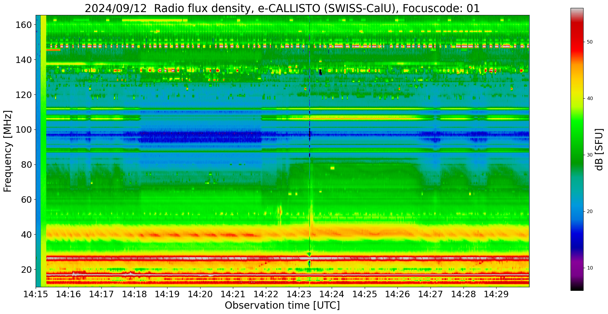Click the colorbar 40 dB tick label
This screenshot has height=314, width=608.
coord(590,99)
